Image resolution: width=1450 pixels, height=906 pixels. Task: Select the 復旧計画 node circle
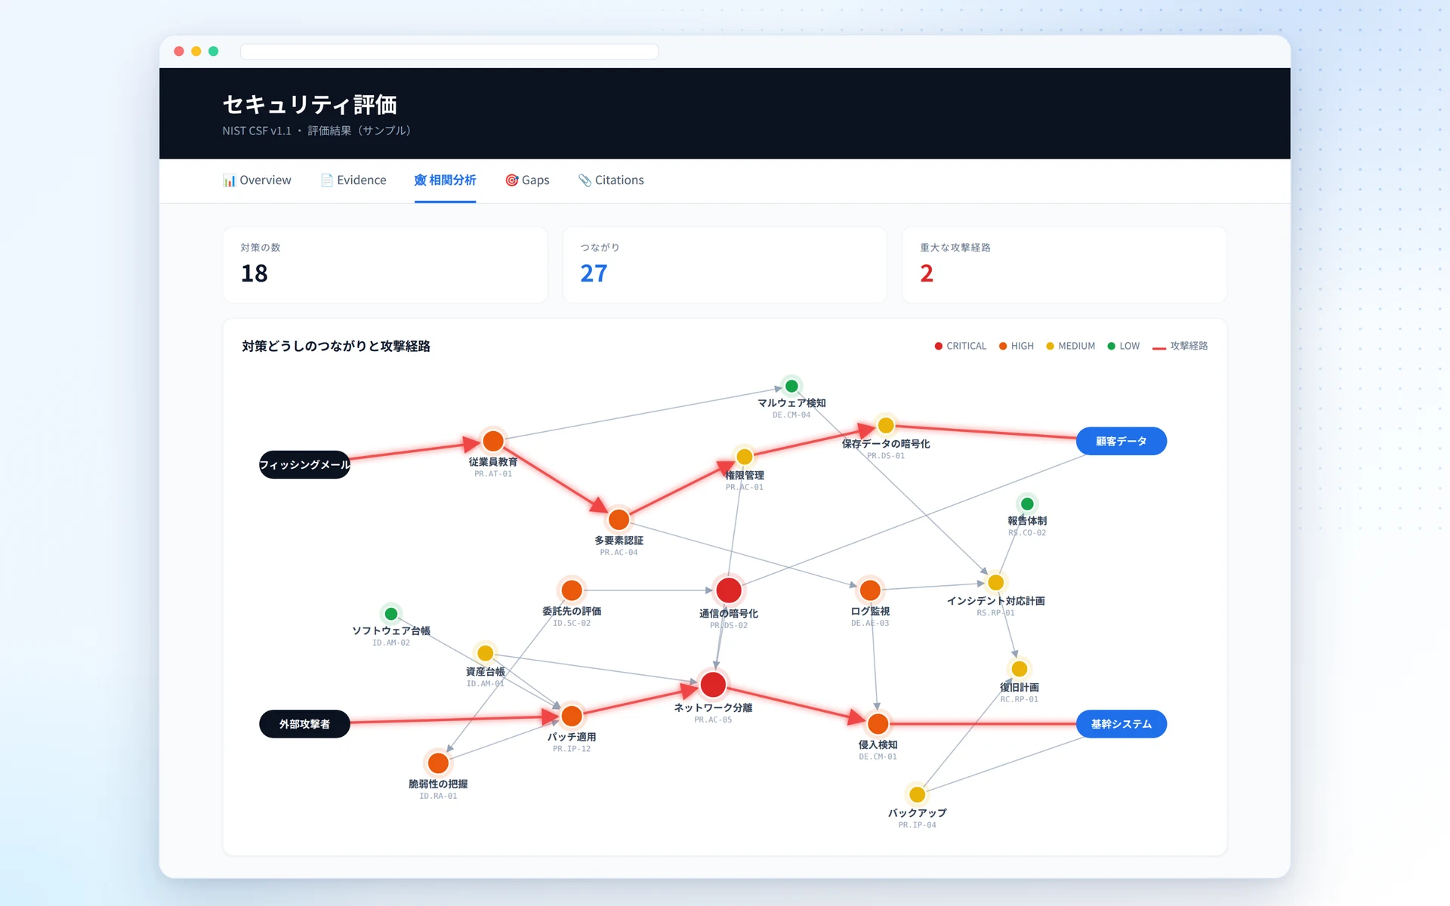tap(1020, 668)
